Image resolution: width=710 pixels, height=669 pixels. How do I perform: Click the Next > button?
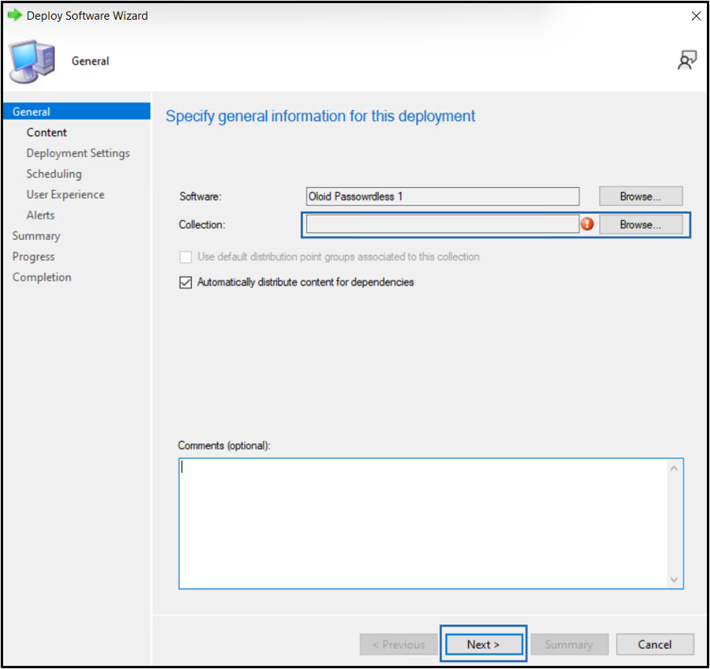coord(483,644)
